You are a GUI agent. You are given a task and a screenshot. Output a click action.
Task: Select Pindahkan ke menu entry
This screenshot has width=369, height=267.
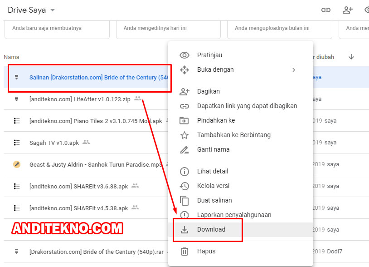click(216, 120)
